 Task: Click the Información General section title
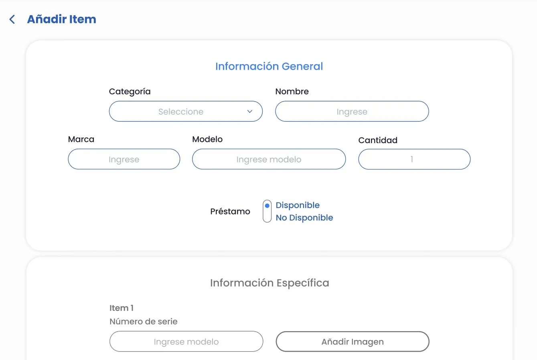(269, 66)
